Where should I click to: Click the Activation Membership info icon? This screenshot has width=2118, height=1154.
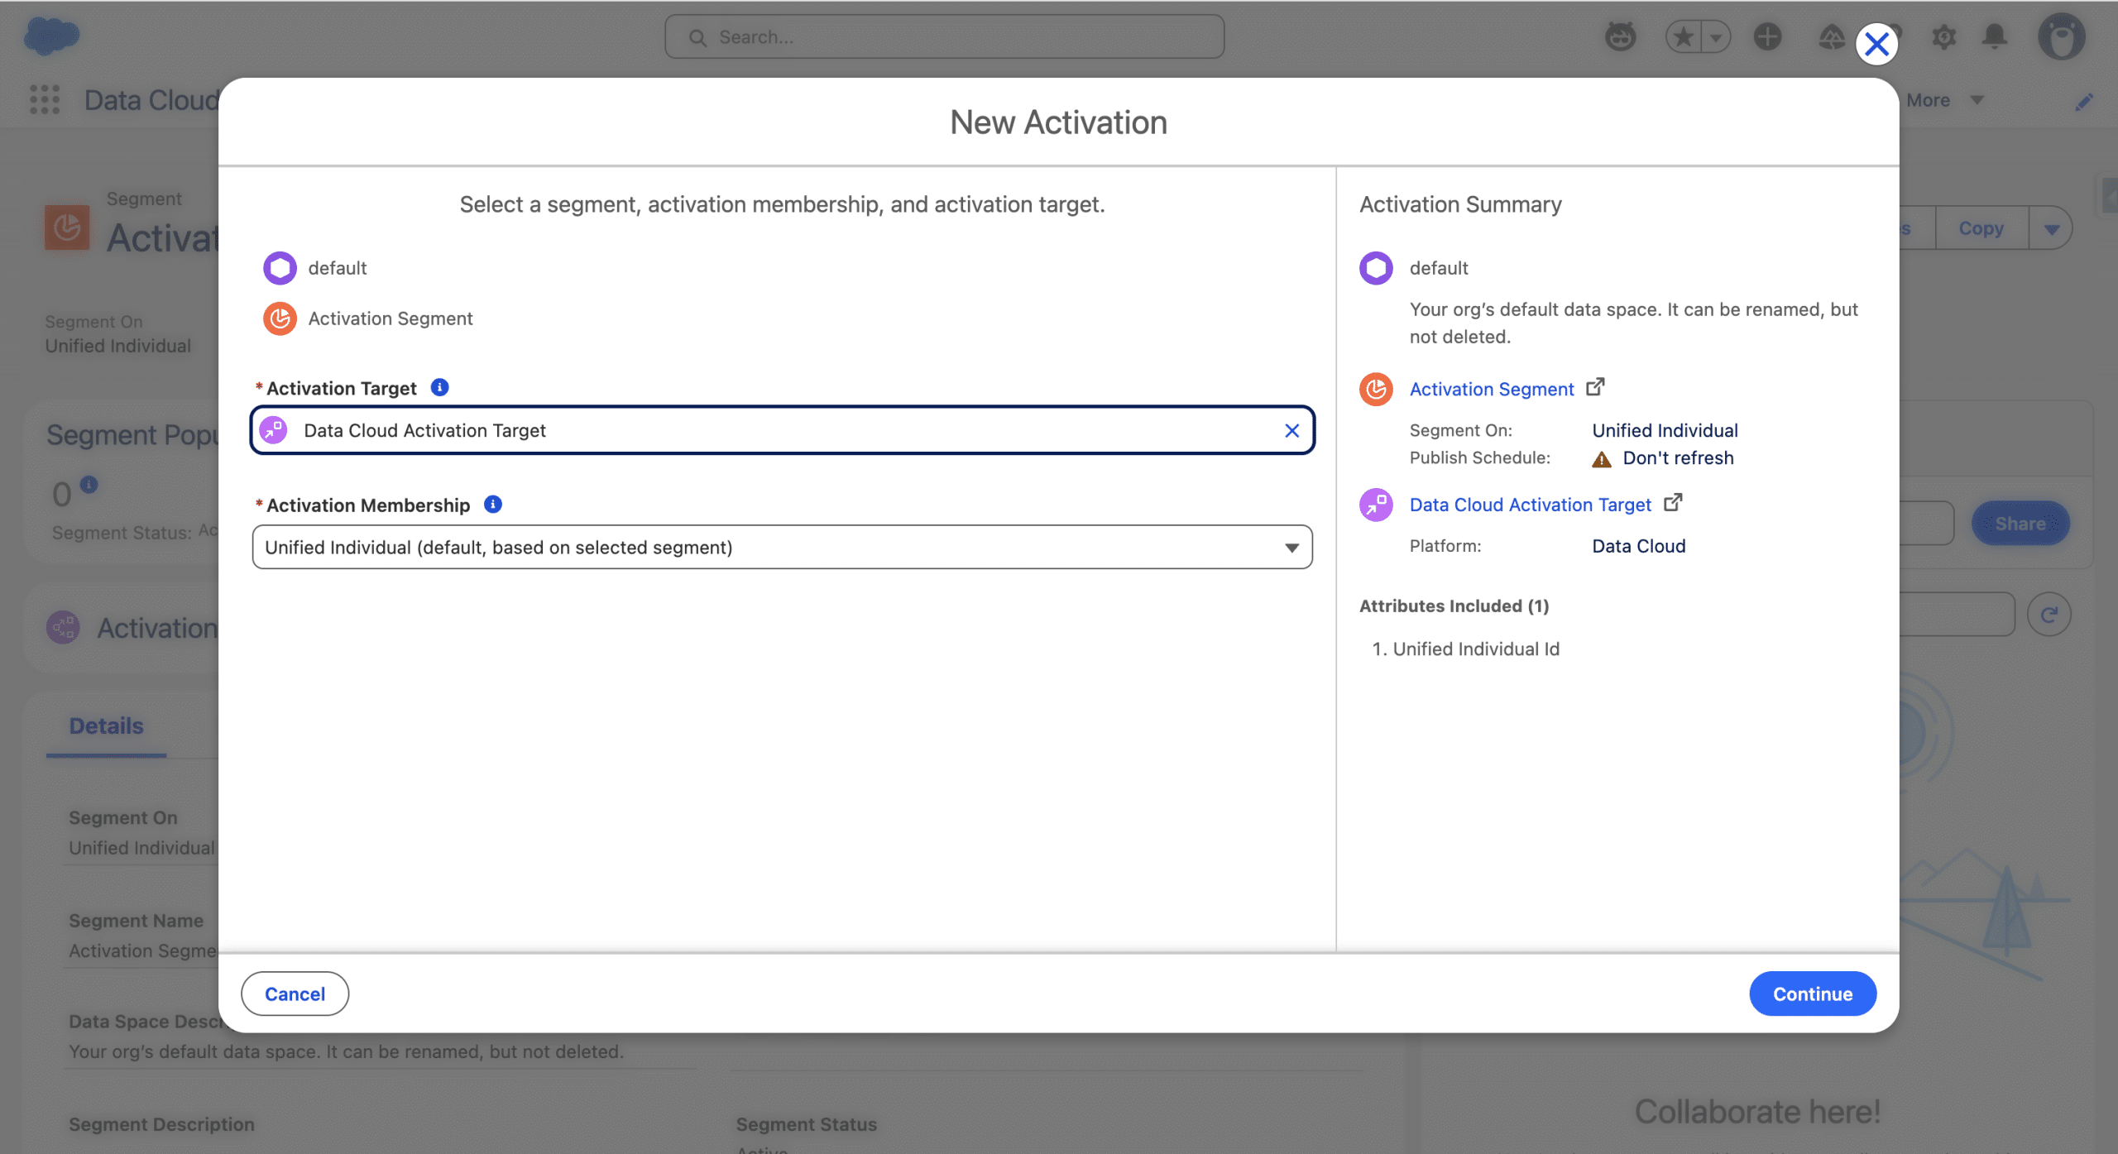(x=493, y=505)
